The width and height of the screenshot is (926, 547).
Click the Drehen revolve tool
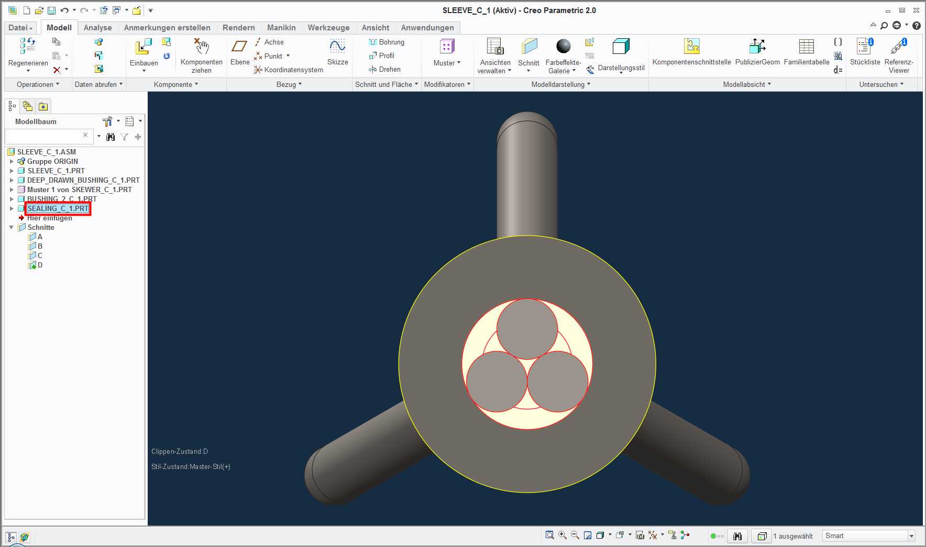pyautogui.click(x=385, y=69)
